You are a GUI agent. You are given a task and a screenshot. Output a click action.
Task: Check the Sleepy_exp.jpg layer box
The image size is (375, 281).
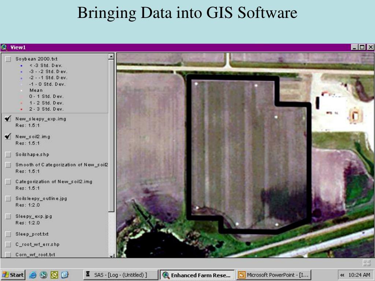8,216
